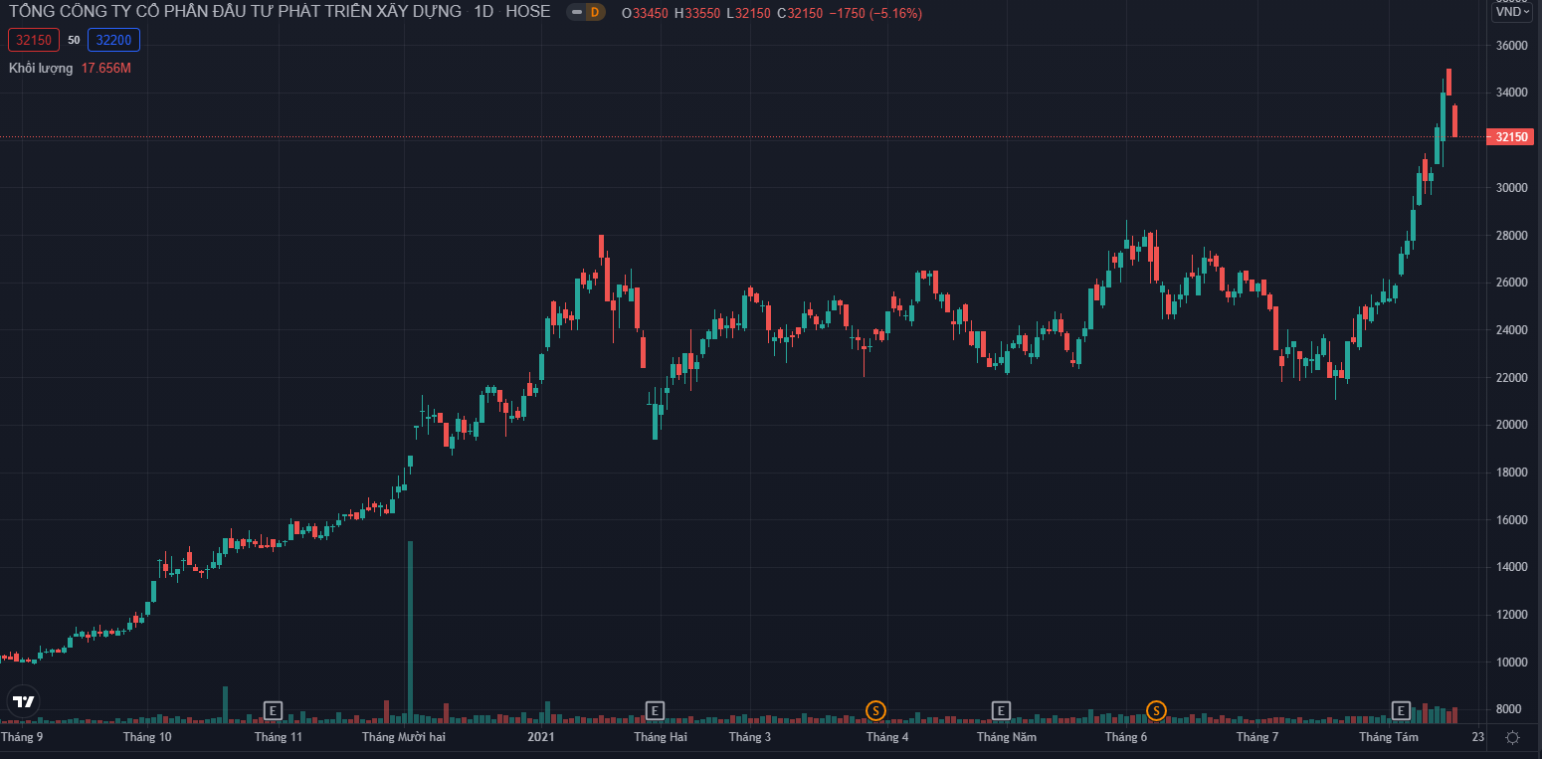Open split marker S near Tháng 4

coord(875,710)
